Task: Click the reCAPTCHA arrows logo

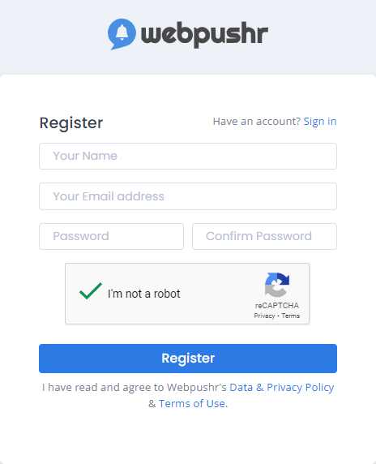Action: [x=277, y=285]
